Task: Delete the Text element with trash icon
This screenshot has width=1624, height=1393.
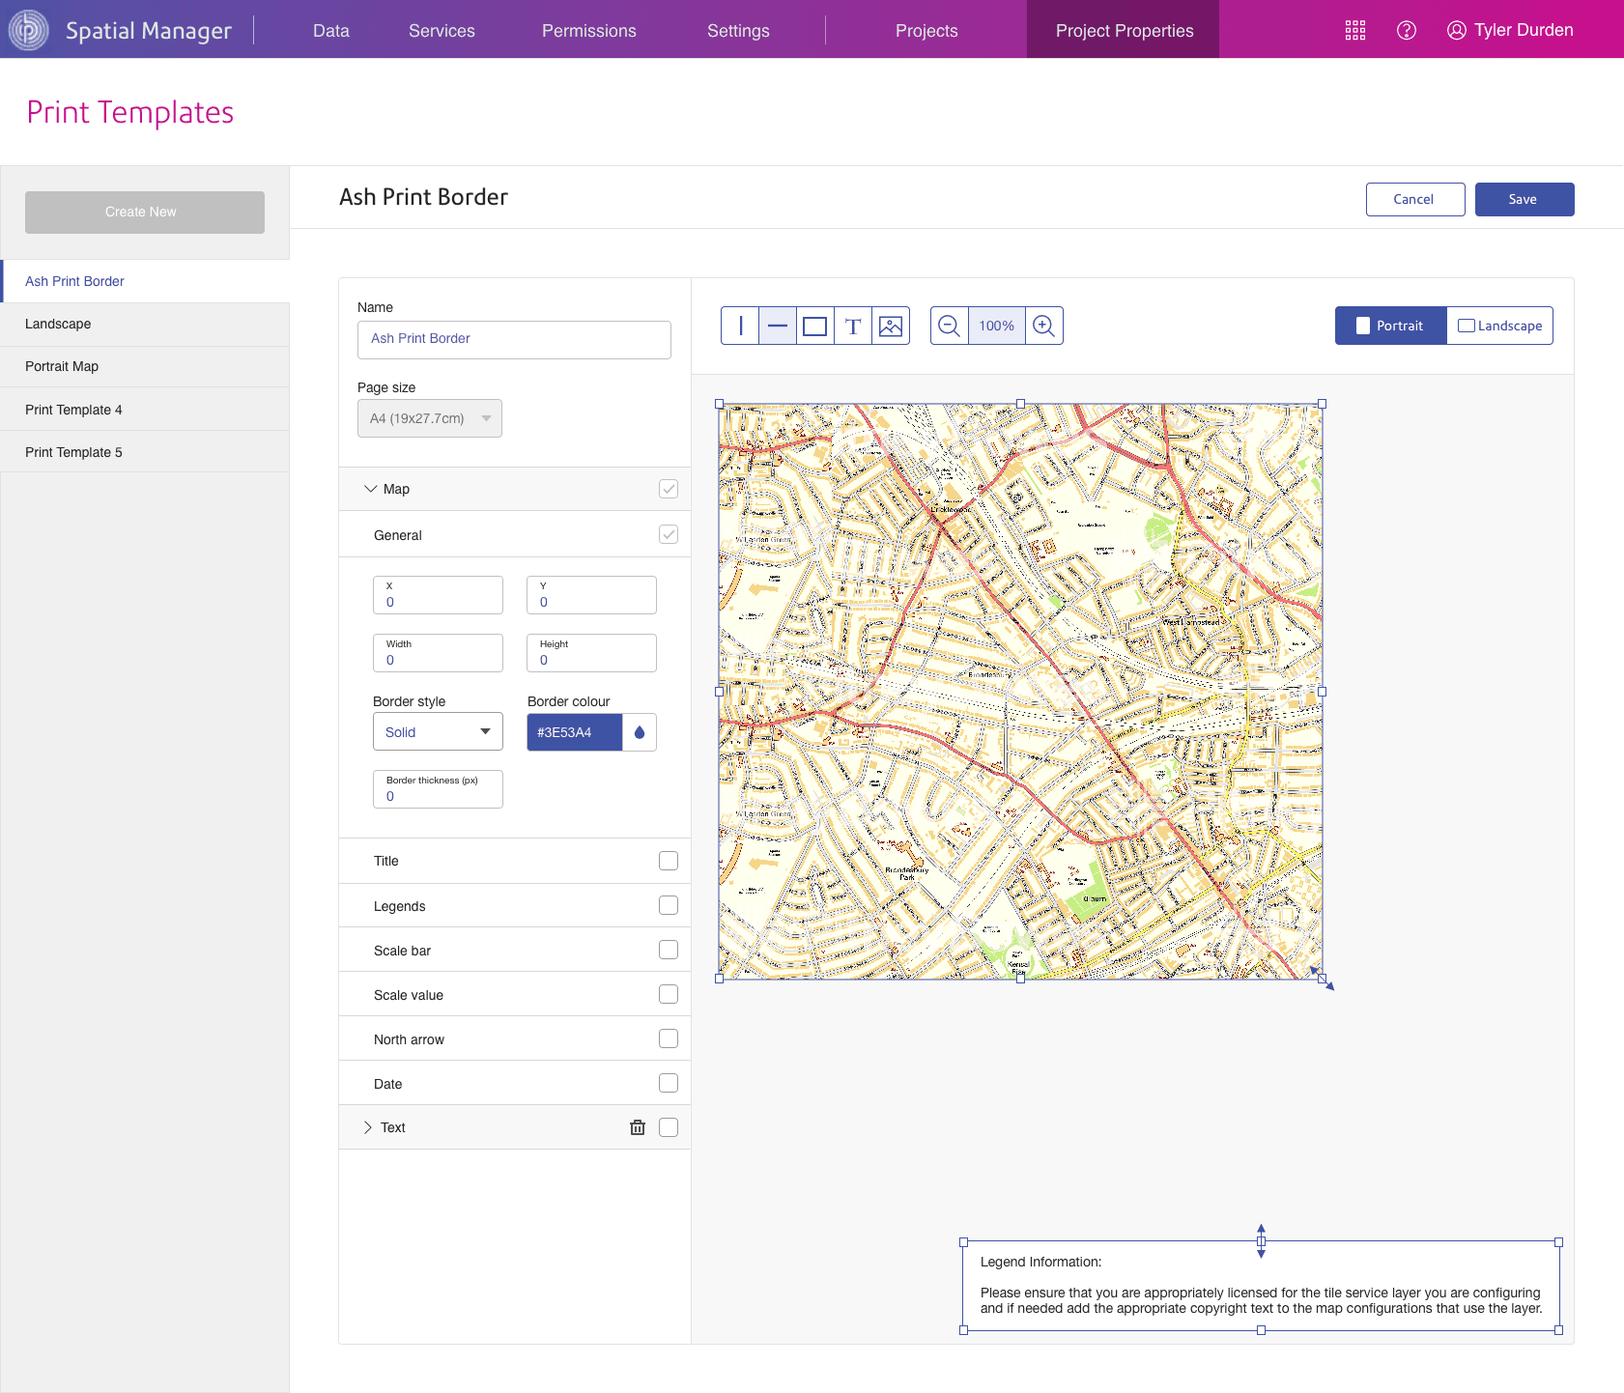Action: [x=638, y=1127]
